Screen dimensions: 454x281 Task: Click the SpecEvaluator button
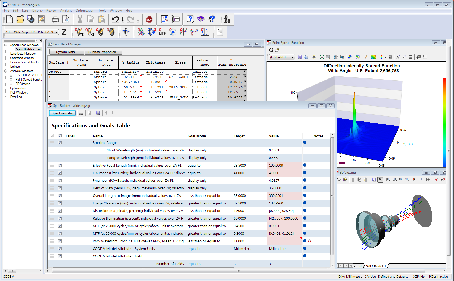[x=62, y=113]
